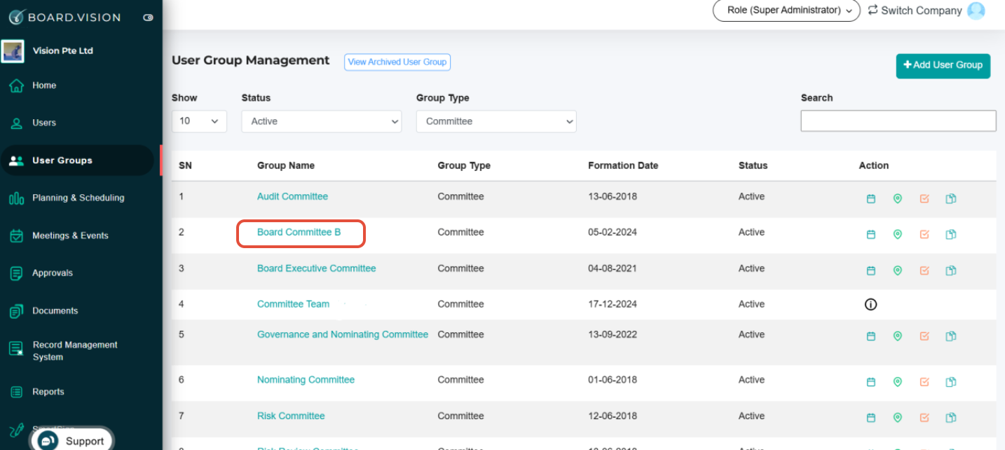Open the Status filter dropdown
1005x450 pixels.
coord(322,121)
